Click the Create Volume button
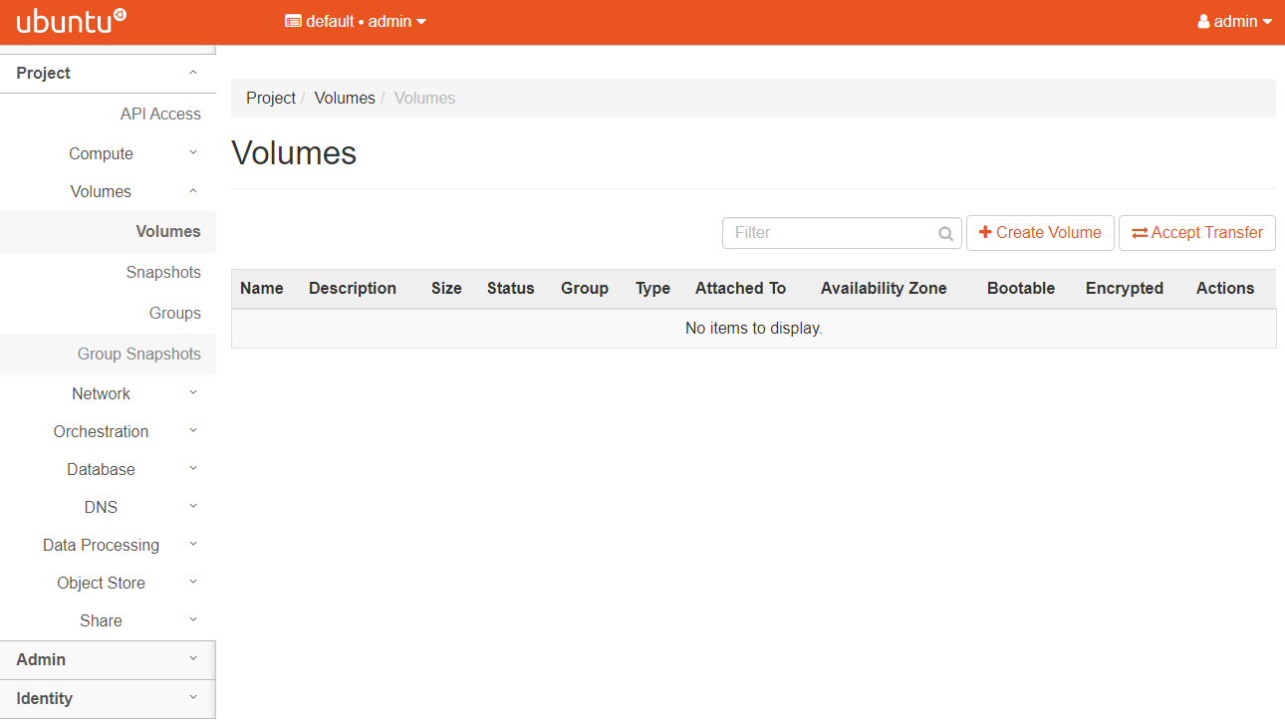 [1040, 233]
